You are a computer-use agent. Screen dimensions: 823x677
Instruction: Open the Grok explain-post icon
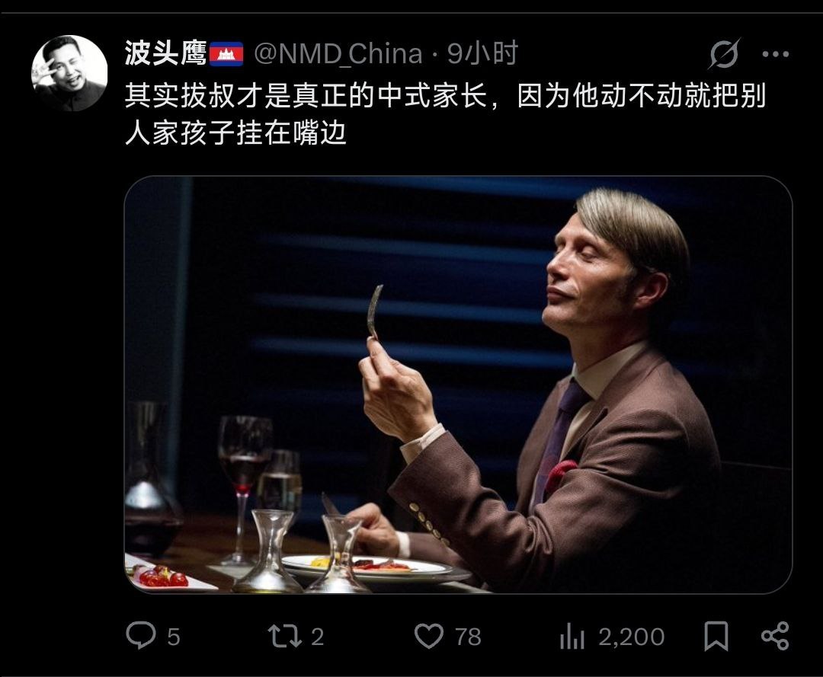coord(724,54)
